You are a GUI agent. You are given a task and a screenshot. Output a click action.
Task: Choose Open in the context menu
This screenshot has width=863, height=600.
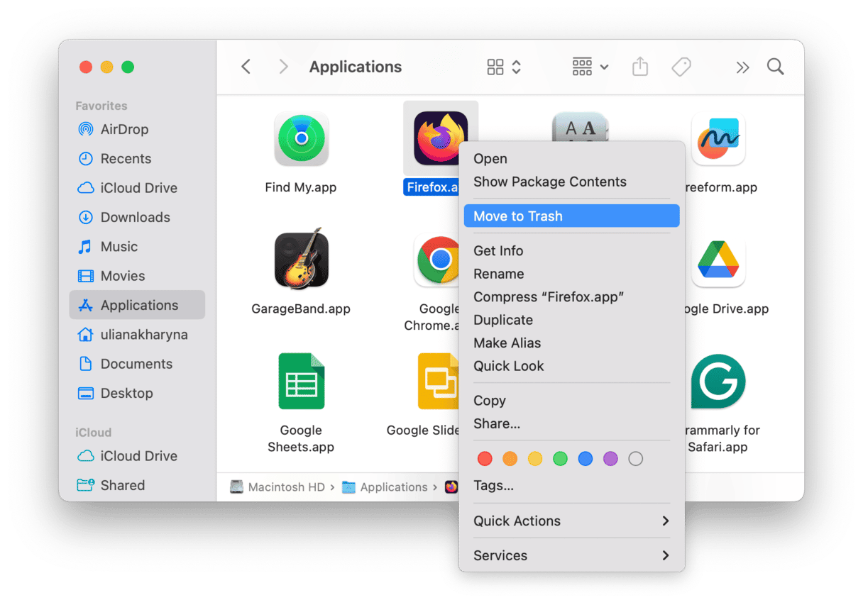571,159
